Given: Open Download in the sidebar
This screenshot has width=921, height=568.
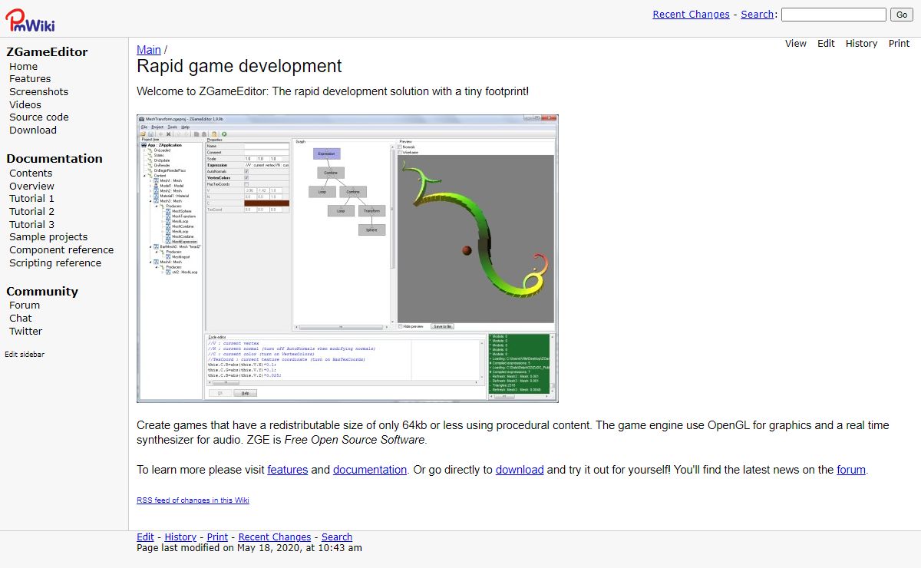Looking at the screenshot, I should (x=33, y=130).
